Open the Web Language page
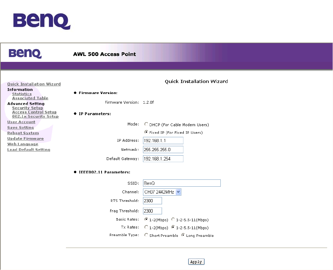Viewport: 333px width, 270px height. point(23,144)
